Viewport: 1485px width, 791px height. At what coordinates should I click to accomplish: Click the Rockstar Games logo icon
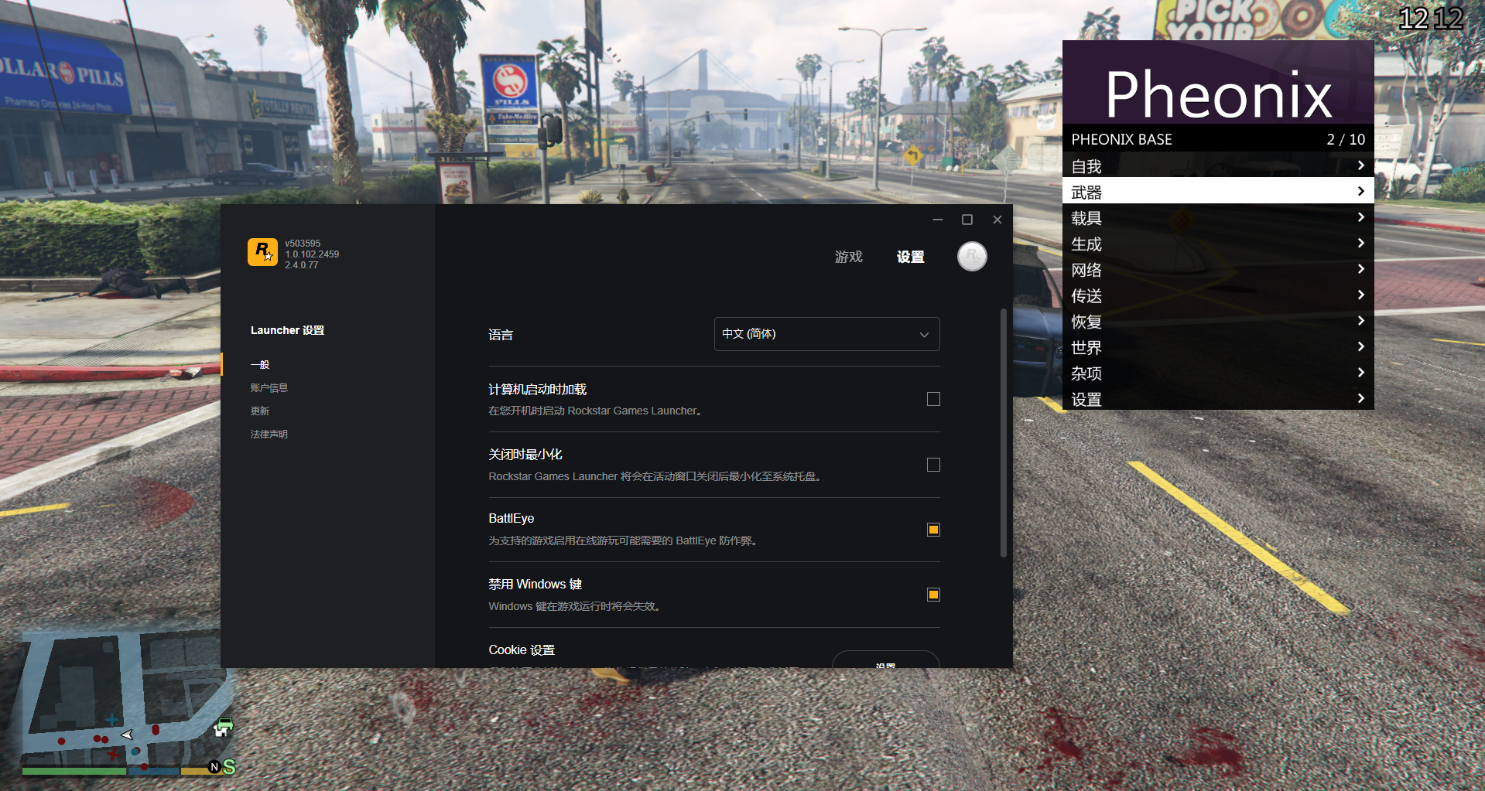tap(262, 252)
